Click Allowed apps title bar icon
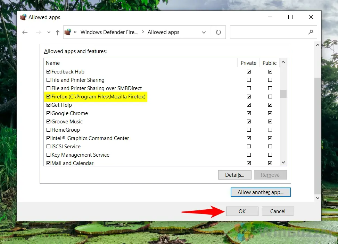Viewport: 338px width, 244px height. (23, 17)
